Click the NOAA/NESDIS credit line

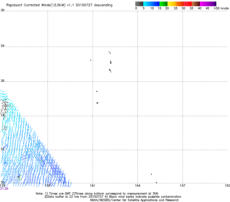pyautogui.click(x=134, y=200)
